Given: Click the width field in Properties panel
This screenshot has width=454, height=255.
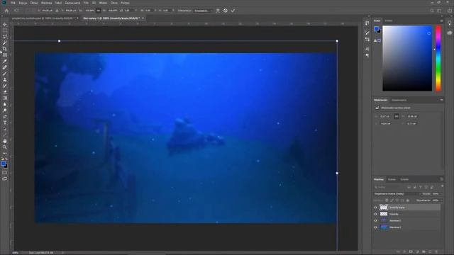Looking at the screenshot, I should 384,116.
